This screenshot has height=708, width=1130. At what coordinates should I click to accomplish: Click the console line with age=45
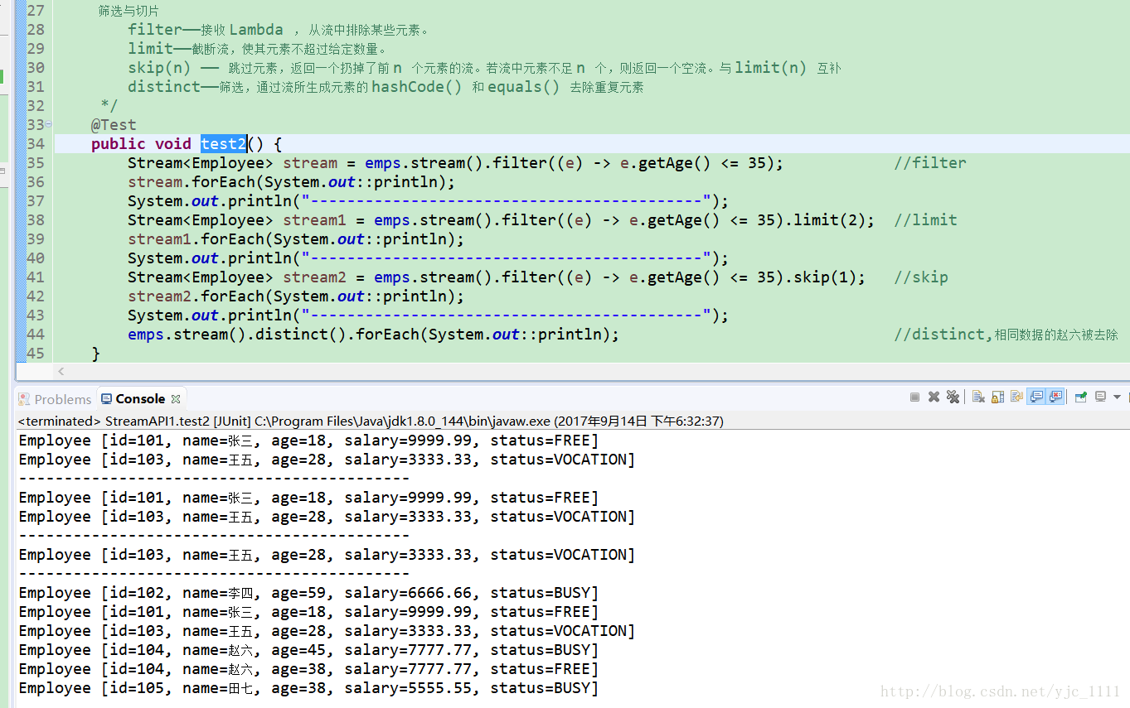pos(308,650)
